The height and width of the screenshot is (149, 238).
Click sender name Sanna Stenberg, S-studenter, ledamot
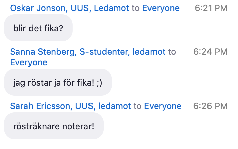point(88,52)
